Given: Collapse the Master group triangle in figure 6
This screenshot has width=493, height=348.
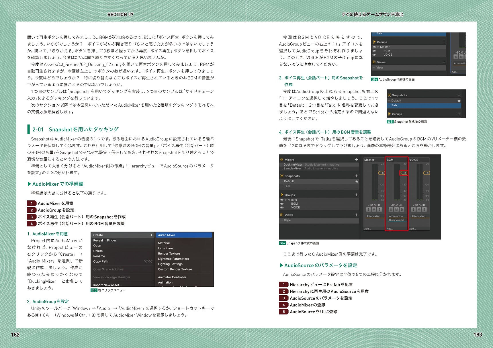Looking at the screenshot, I should point(286,200).
